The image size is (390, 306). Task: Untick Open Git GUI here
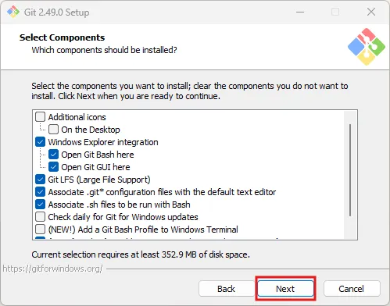click(53, 167)
